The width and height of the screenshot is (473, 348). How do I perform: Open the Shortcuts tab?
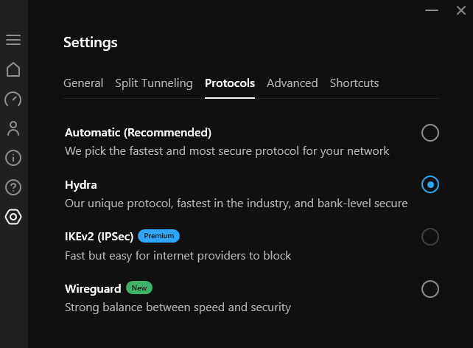click(354, 83)
